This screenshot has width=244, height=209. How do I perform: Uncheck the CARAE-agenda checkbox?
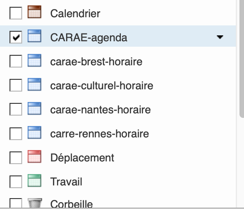[16, 37]
